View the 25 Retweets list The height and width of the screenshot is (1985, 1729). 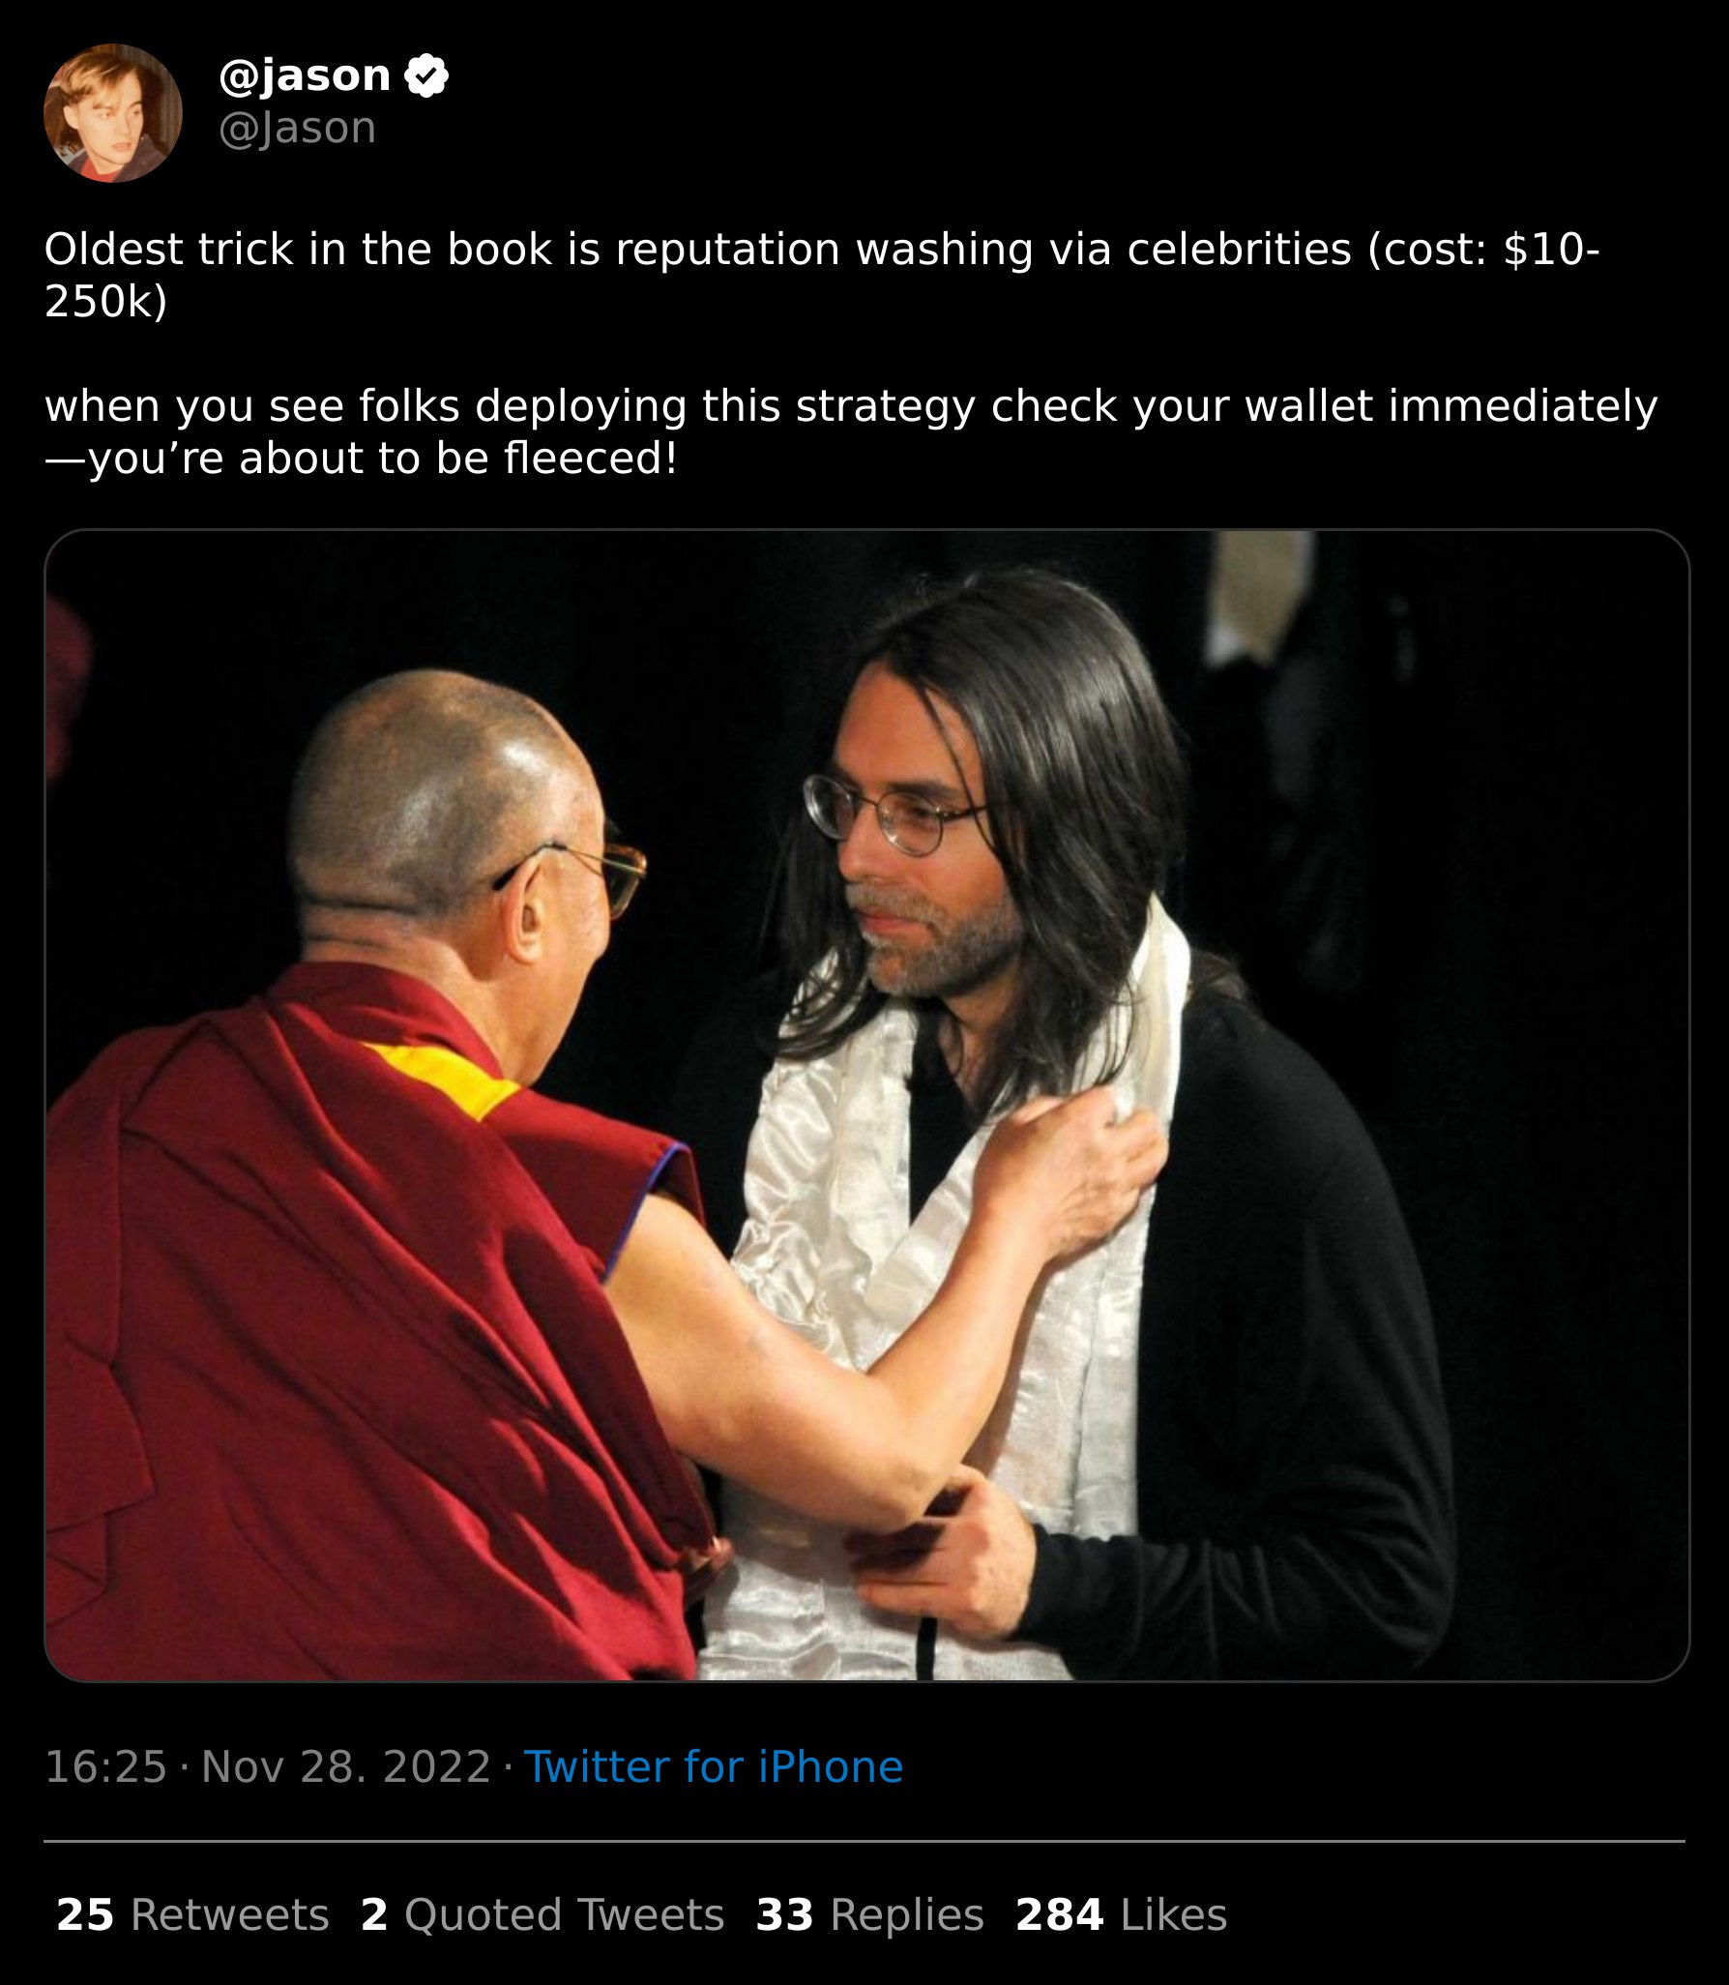tap(192, 1914)
